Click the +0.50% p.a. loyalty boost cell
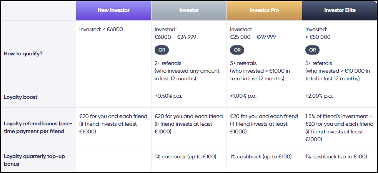 pos(168,96)
